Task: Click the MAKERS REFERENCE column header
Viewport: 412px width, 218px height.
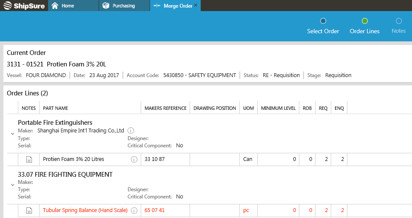Action: pyautogui.click(x=165, y=108)
